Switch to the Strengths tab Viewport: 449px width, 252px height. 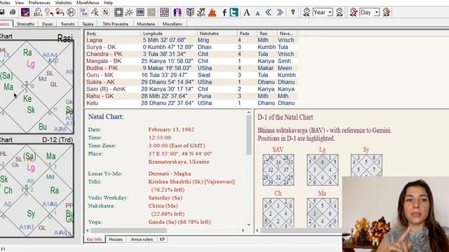(25, 24)
